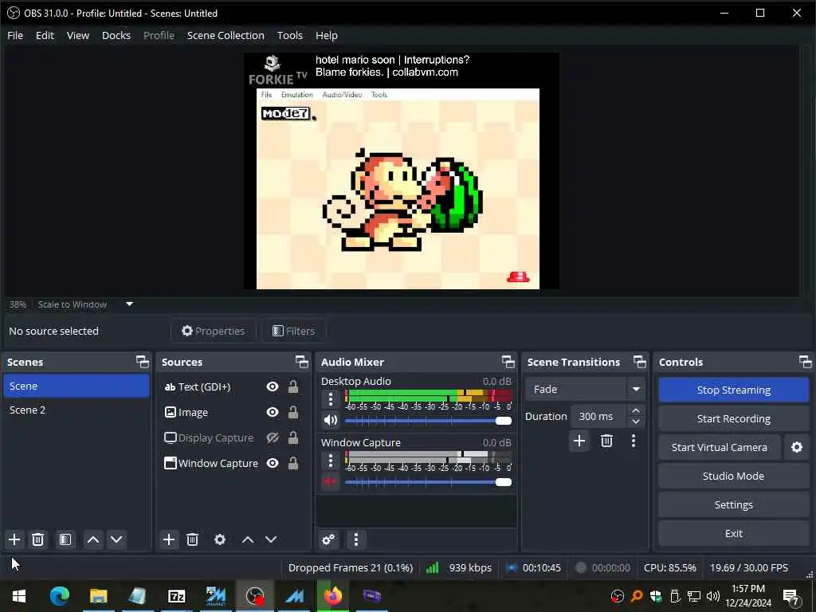Enter Studio Mode
This screenshot has width=816, height=612.
[734, 477]
